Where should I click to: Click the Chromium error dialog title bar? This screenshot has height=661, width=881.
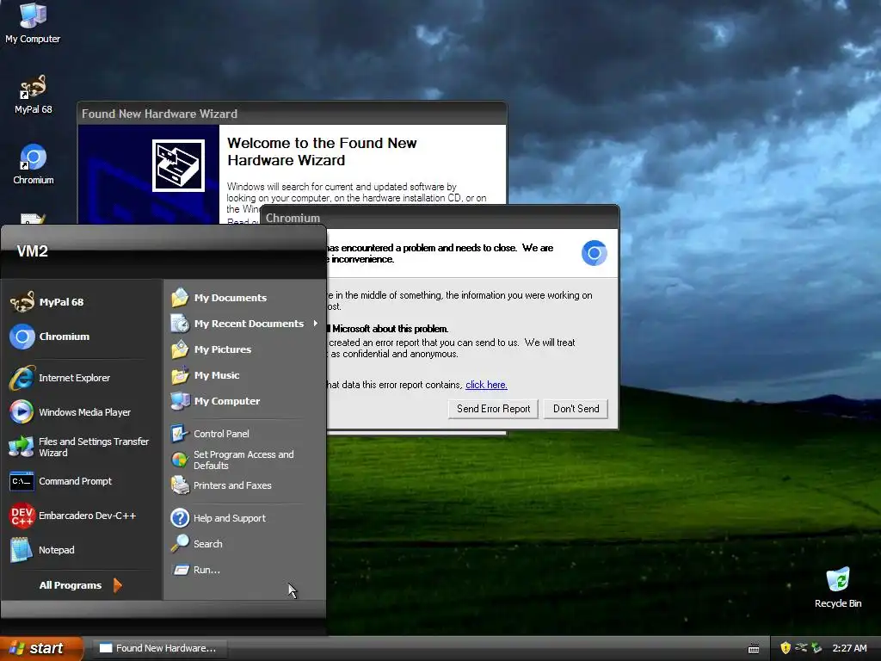click(440, 218)
